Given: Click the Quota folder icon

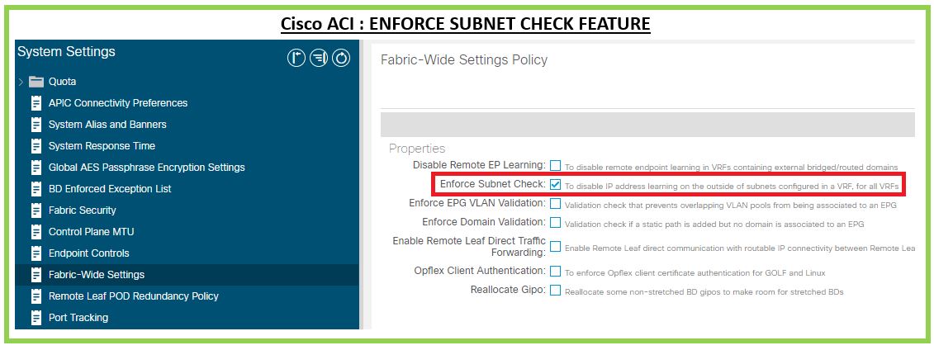Looking at the screenshot, I should 36,82.
